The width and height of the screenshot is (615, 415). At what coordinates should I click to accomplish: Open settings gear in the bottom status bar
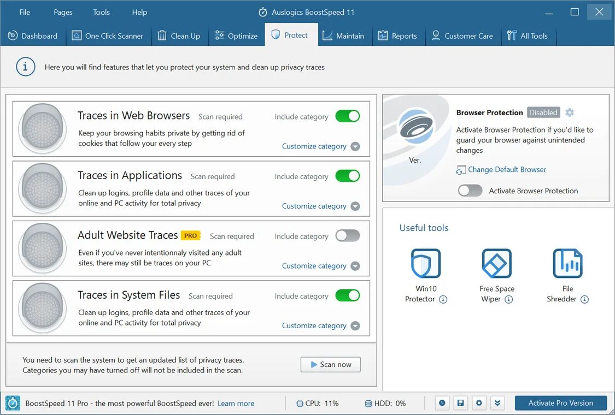tap(479, 403)
